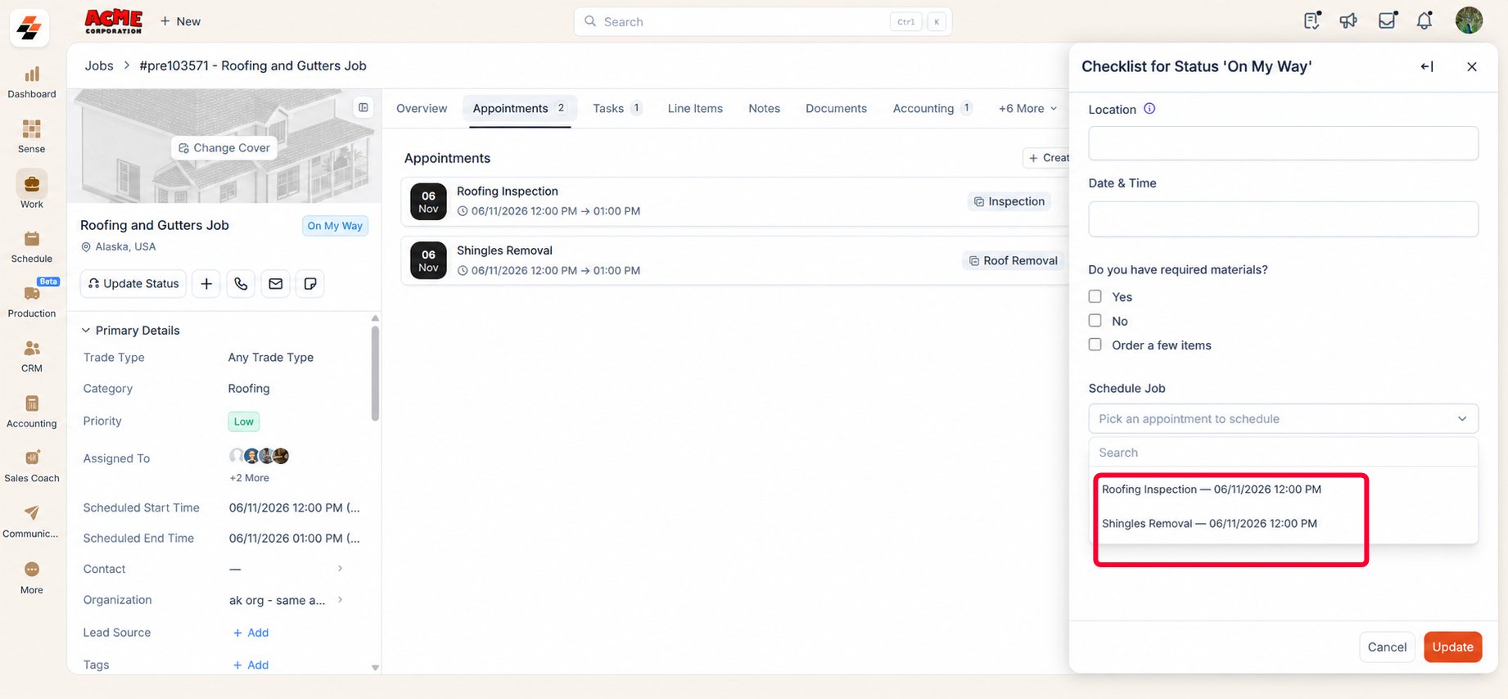Screen dimensions: 1508x699
Task: Open the Sense sidebar icon
Action: click(x=32, y=129)
